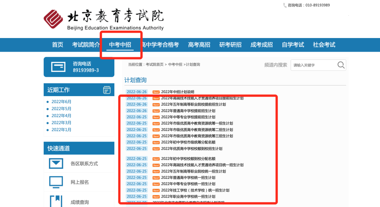Focus the 请输入关键字 search field

click(313, 65)
